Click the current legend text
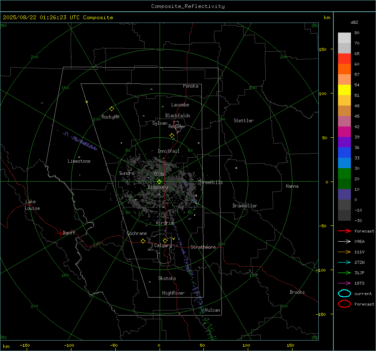The image size is (376, 351). pyautogui.click(x=363, y=293)
